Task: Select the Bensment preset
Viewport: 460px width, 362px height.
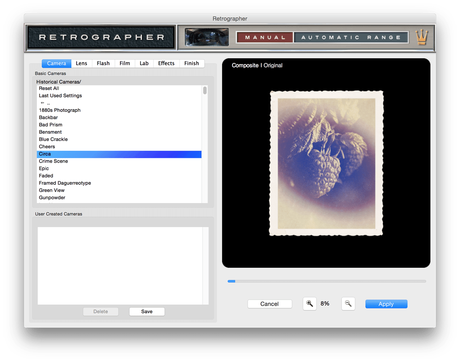Action: pos(119,132)
